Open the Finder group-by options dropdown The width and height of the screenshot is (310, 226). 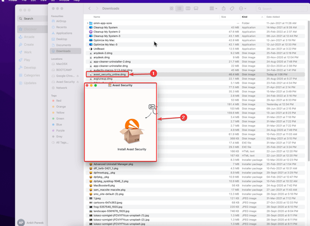[213, 8]
